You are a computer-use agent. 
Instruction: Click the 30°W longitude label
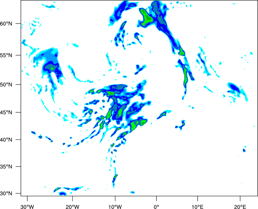(x=27, y=206)
